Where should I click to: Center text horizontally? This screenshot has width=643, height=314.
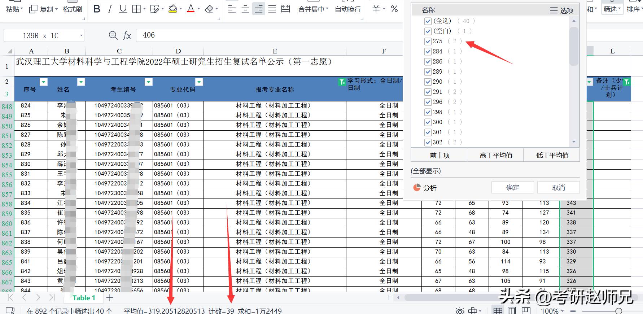(x=245, y=9)
